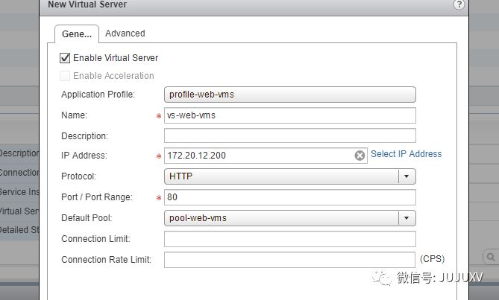
Task: Focus the Name field vs-web-vms
Action: [x=290, y=115]
